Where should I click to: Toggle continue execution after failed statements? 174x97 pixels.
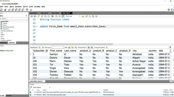click(x=52, y=16)
